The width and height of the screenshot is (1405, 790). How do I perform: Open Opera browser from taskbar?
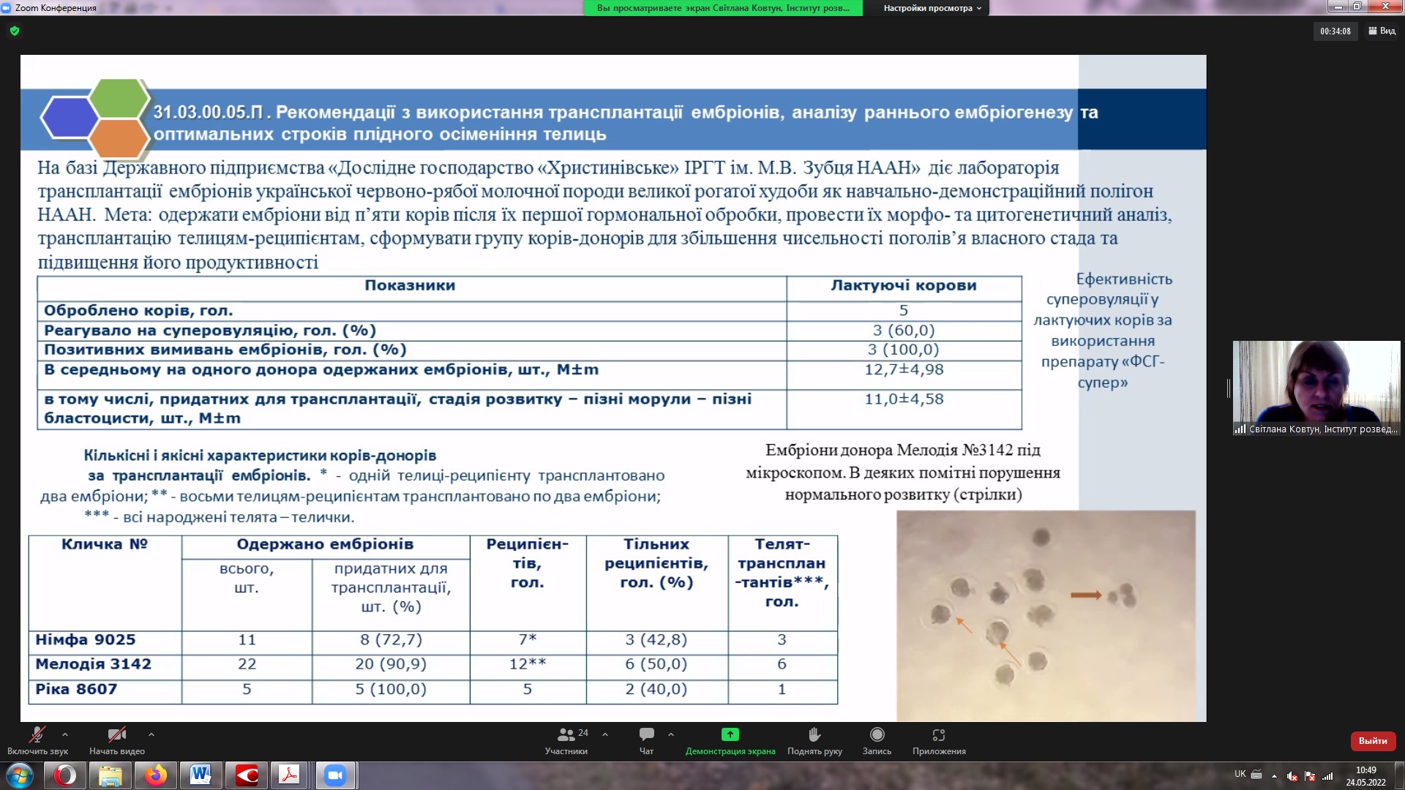coord(65,775)
